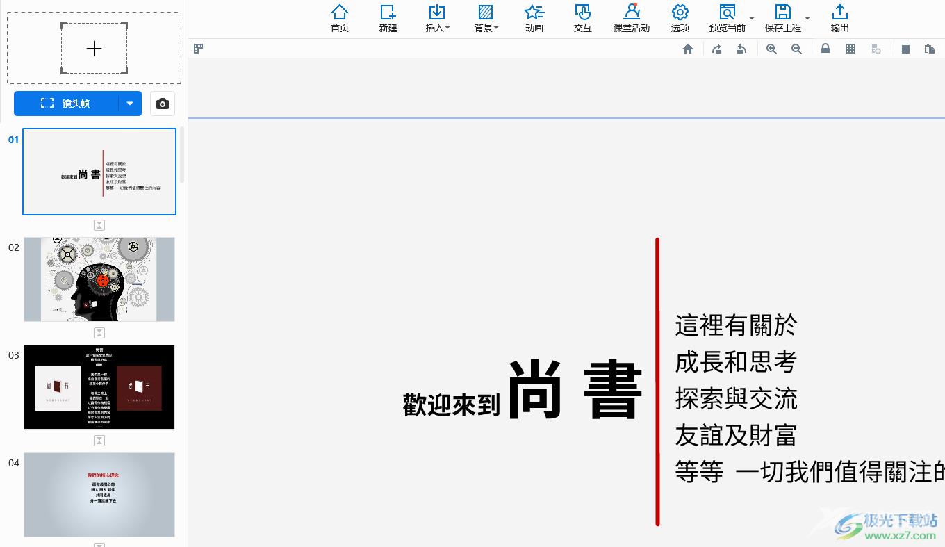
Task: Select the 歡迎來到 text on canvas
Action: pyautogui.click(x=452, y=405)
